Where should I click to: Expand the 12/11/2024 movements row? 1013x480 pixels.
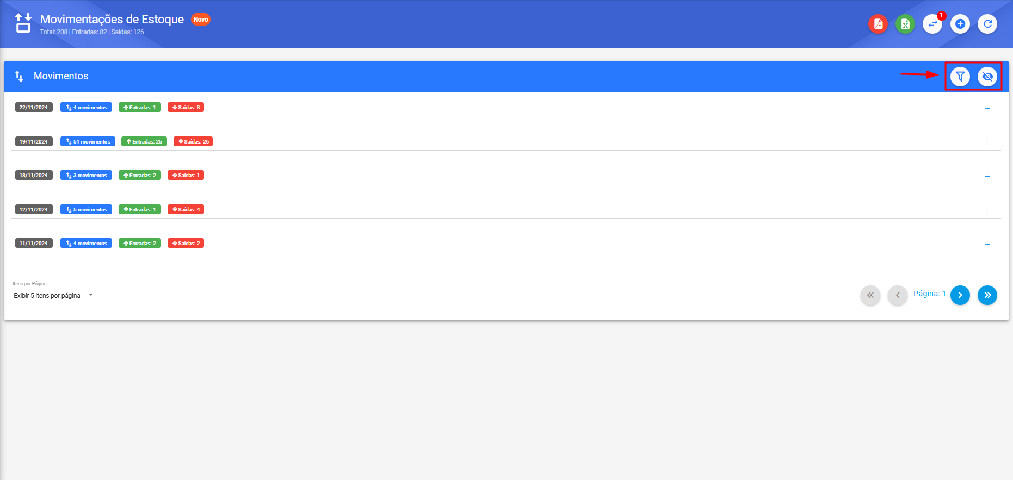[987, 210]
